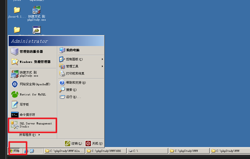
Task: Click the 注销 (Log off) button
Action: [73, 143]
